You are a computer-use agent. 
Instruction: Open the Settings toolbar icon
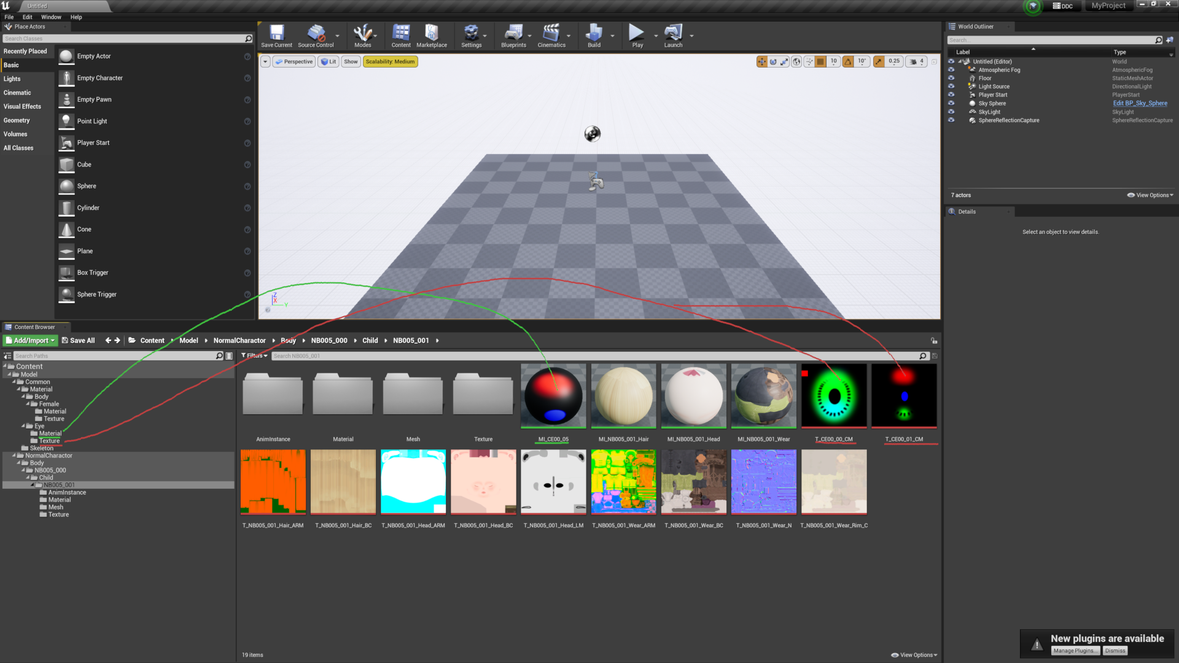coord(471,36)
